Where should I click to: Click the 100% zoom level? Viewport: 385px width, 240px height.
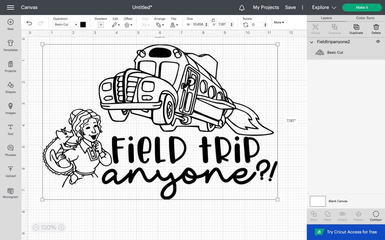[48, 227]
